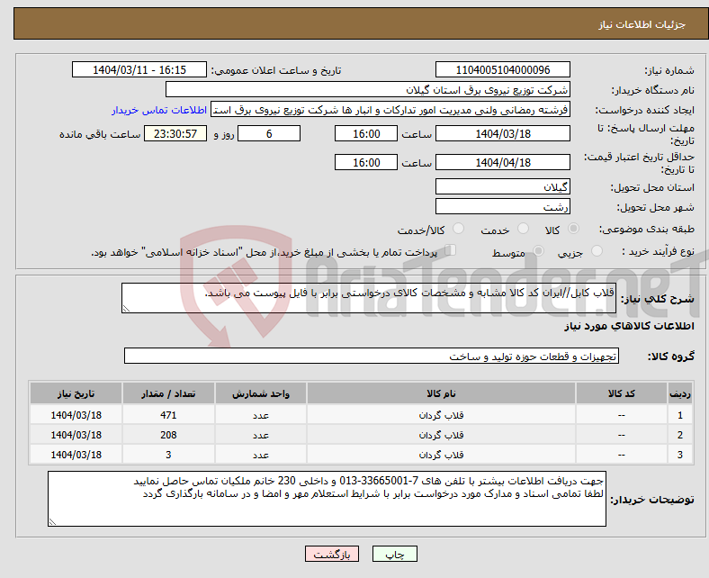Click the quantity 208 cell in row 2

168,435
